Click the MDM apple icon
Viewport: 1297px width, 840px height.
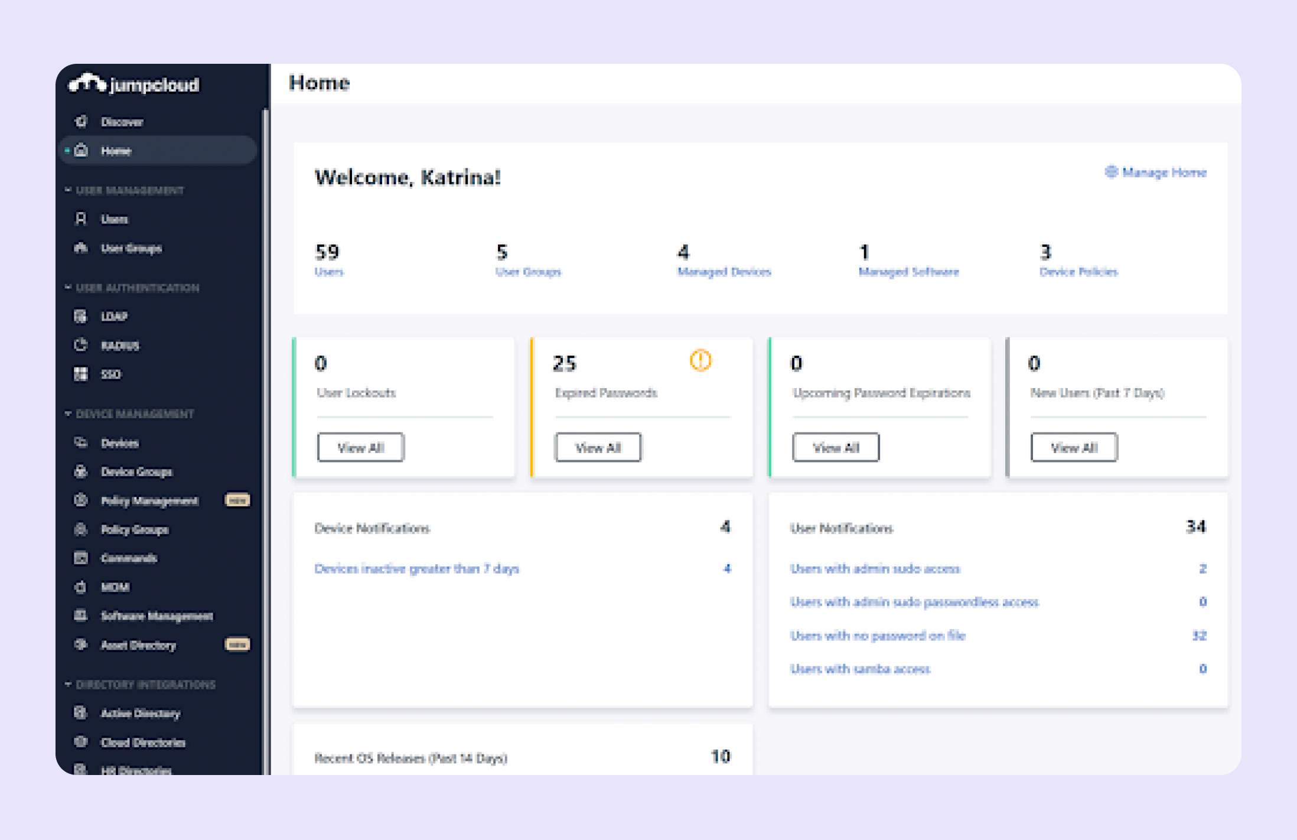[81, 587]
